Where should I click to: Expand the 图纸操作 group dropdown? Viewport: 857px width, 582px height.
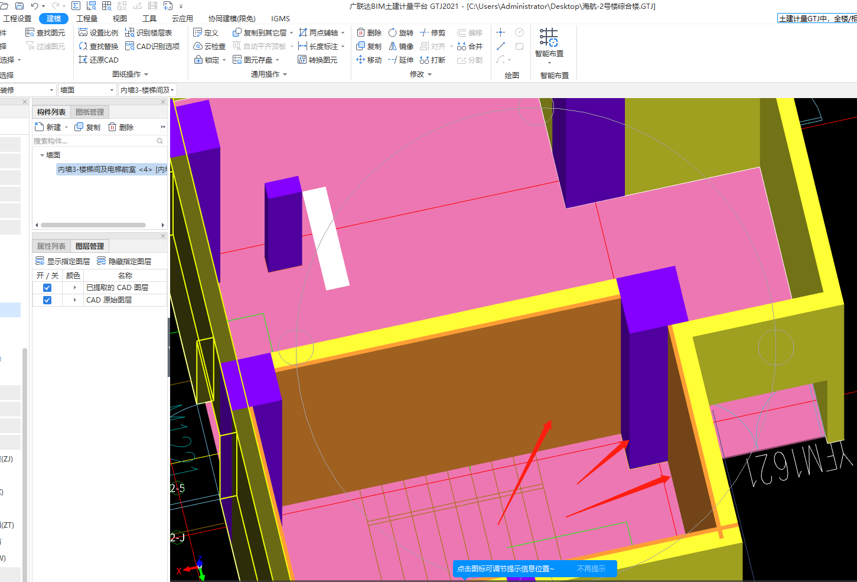click(x=146, y=74)
